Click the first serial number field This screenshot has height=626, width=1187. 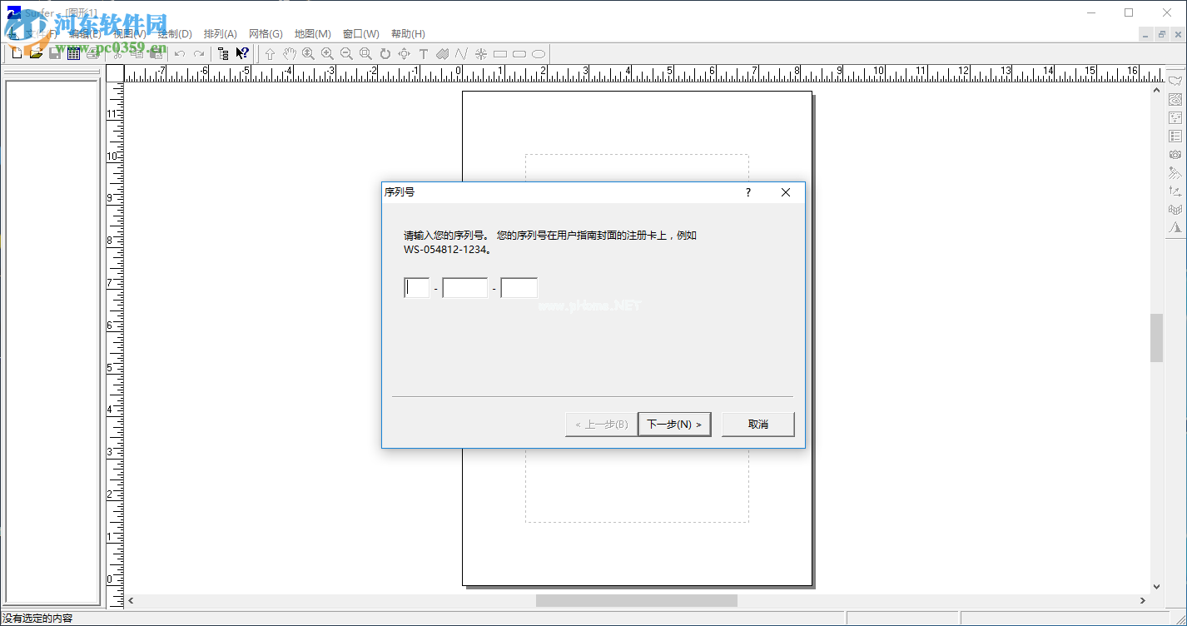pyautogui.click(x=416, y=286)
